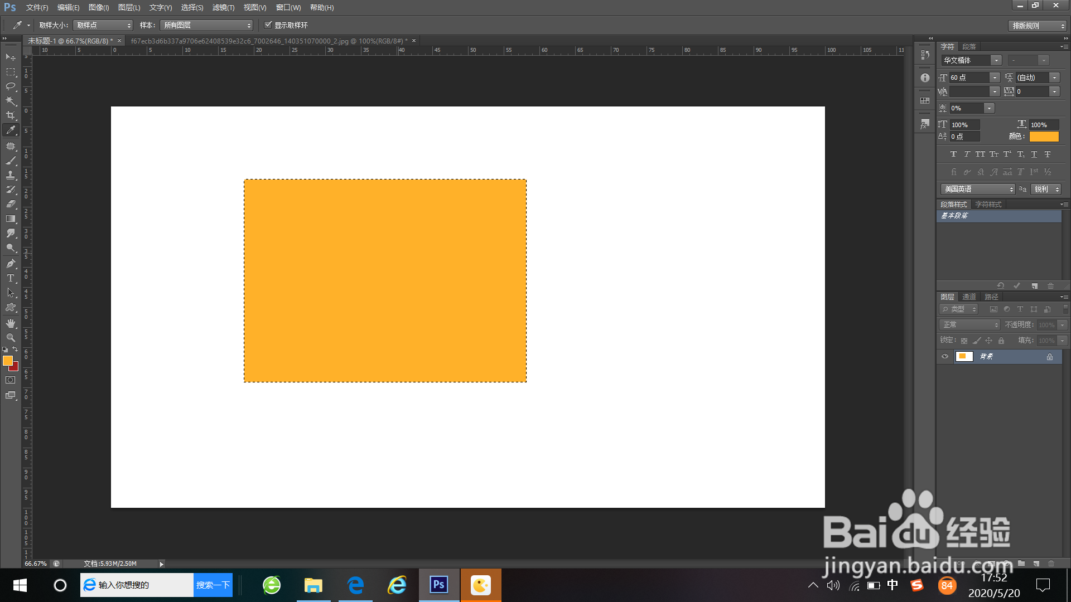Select the Pen tool
Image resolution: width=1071 pixels, height=602 pixels.
coord(11,264)
